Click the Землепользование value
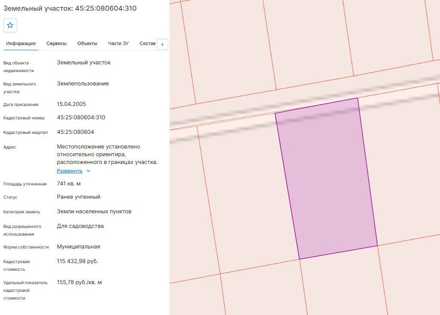Screen dimensions: 440x315 (x=83, y=84)
